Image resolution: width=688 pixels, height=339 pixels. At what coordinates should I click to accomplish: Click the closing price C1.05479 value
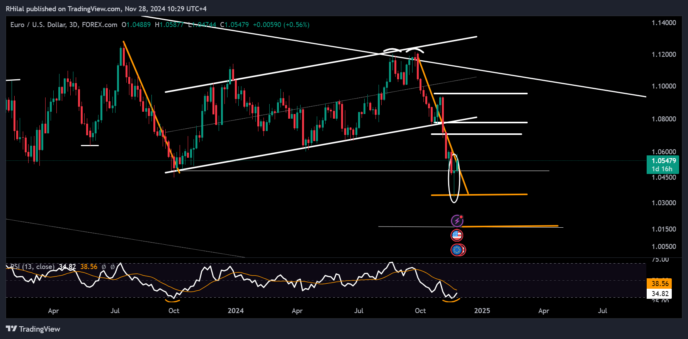[x=234, y=25]
